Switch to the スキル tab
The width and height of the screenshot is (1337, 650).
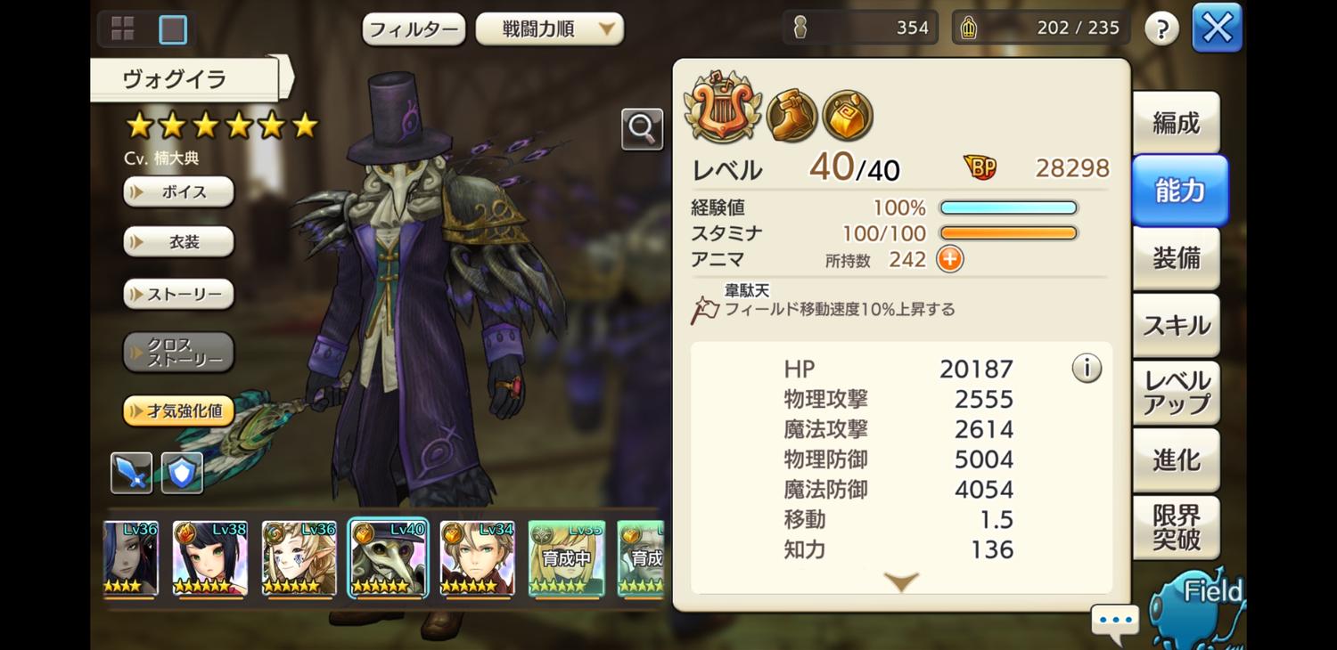[1177, 325]
